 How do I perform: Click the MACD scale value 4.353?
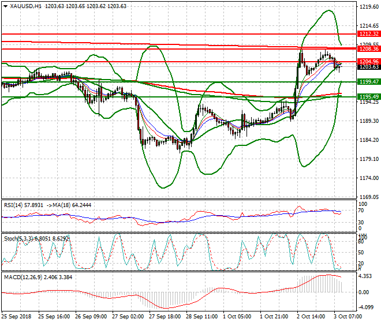tap(365, 276)
